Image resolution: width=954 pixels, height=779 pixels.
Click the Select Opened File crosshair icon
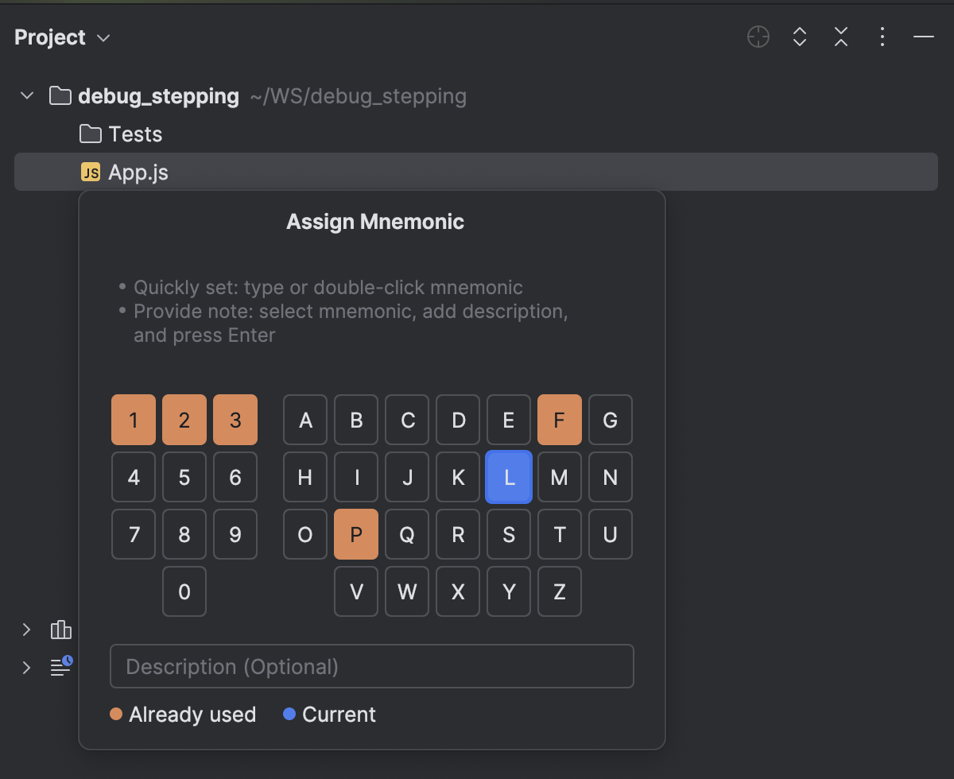758,37
